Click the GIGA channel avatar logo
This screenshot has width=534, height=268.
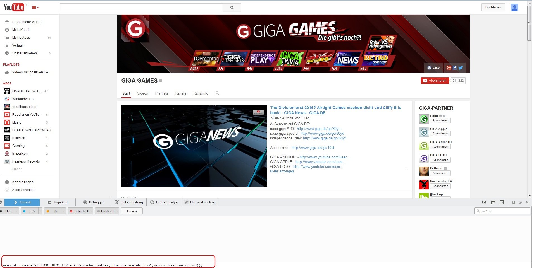[x=135, y=28]
